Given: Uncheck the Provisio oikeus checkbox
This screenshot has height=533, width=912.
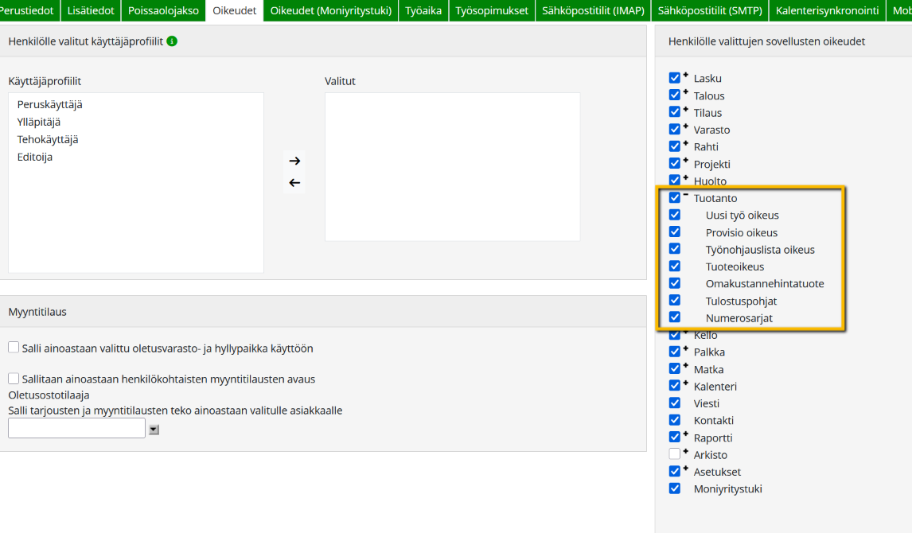Looking at the screenshot, I should coord(675,232).
